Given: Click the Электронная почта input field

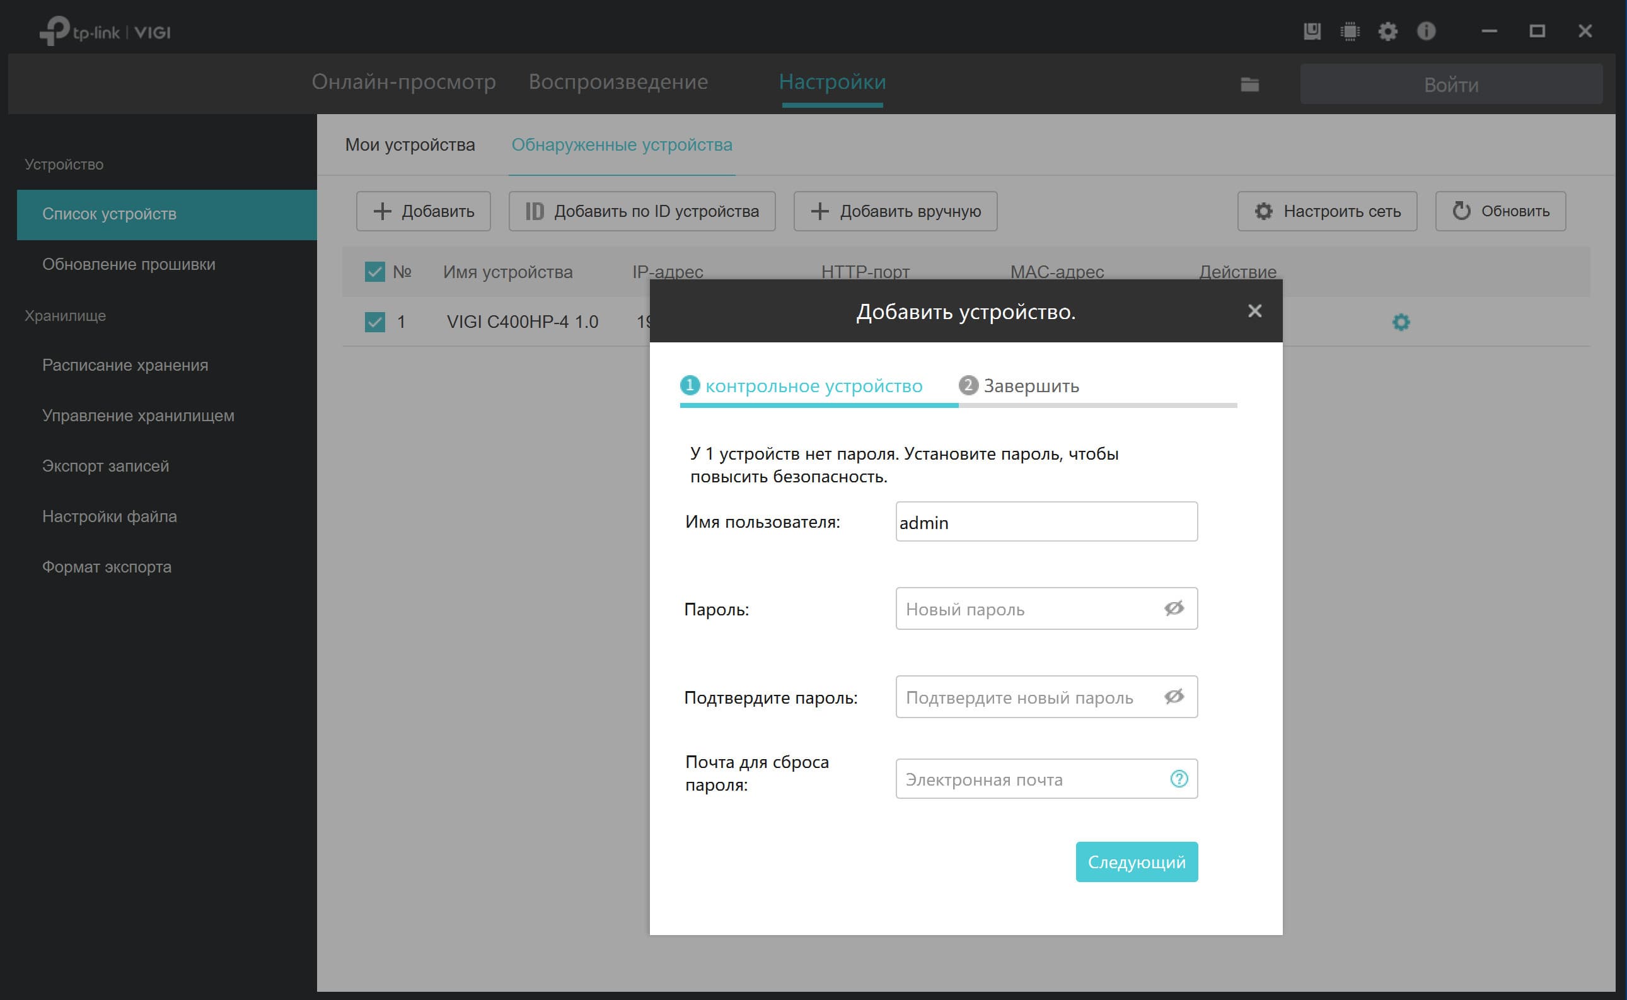Looking at the screenshot, I should point(1028,779).
